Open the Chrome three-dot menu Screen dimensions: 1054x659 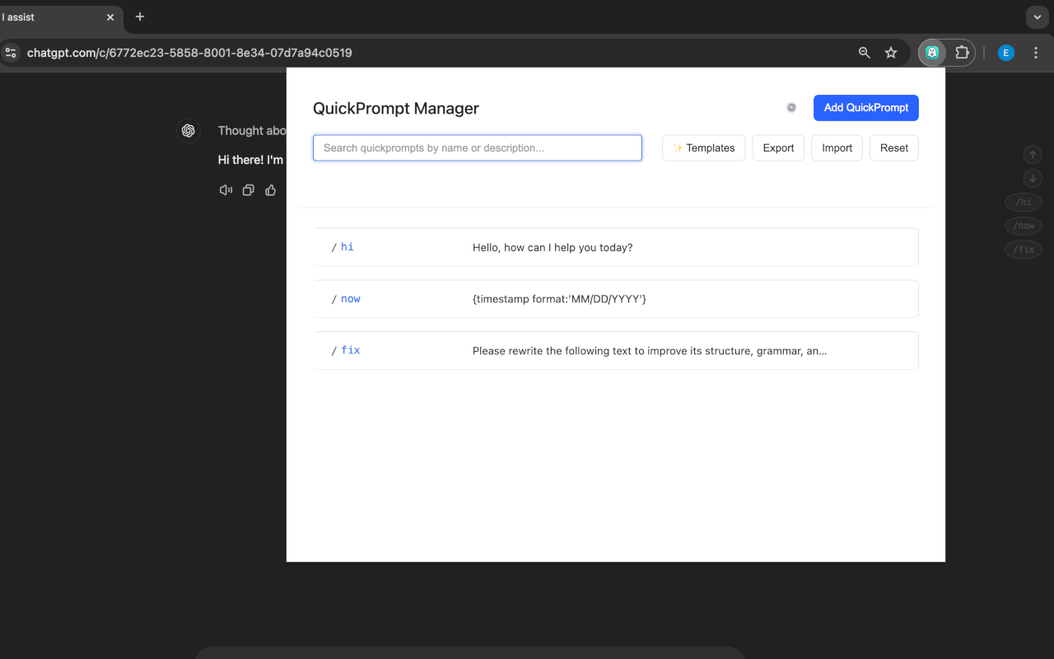pos(1036,53)
